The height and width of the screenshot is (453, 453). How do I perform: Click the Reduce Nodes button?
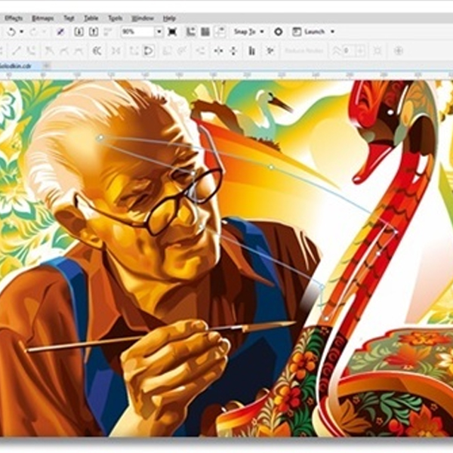tap(304, 51)
